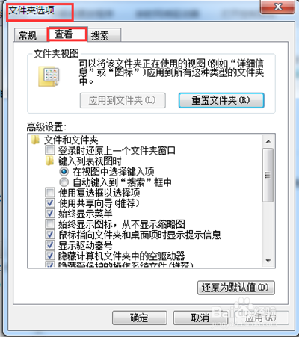Choose 在视图中选择键入项 radio option
Image resolution: width=299 pixels, height=337 pixels.
64,171
